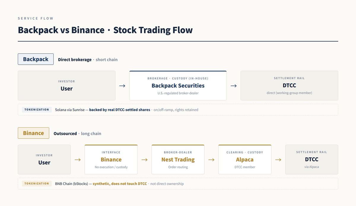
Task: Click the blue TOKENIZATION tag for Solana
Action: [x=37, y=110]
